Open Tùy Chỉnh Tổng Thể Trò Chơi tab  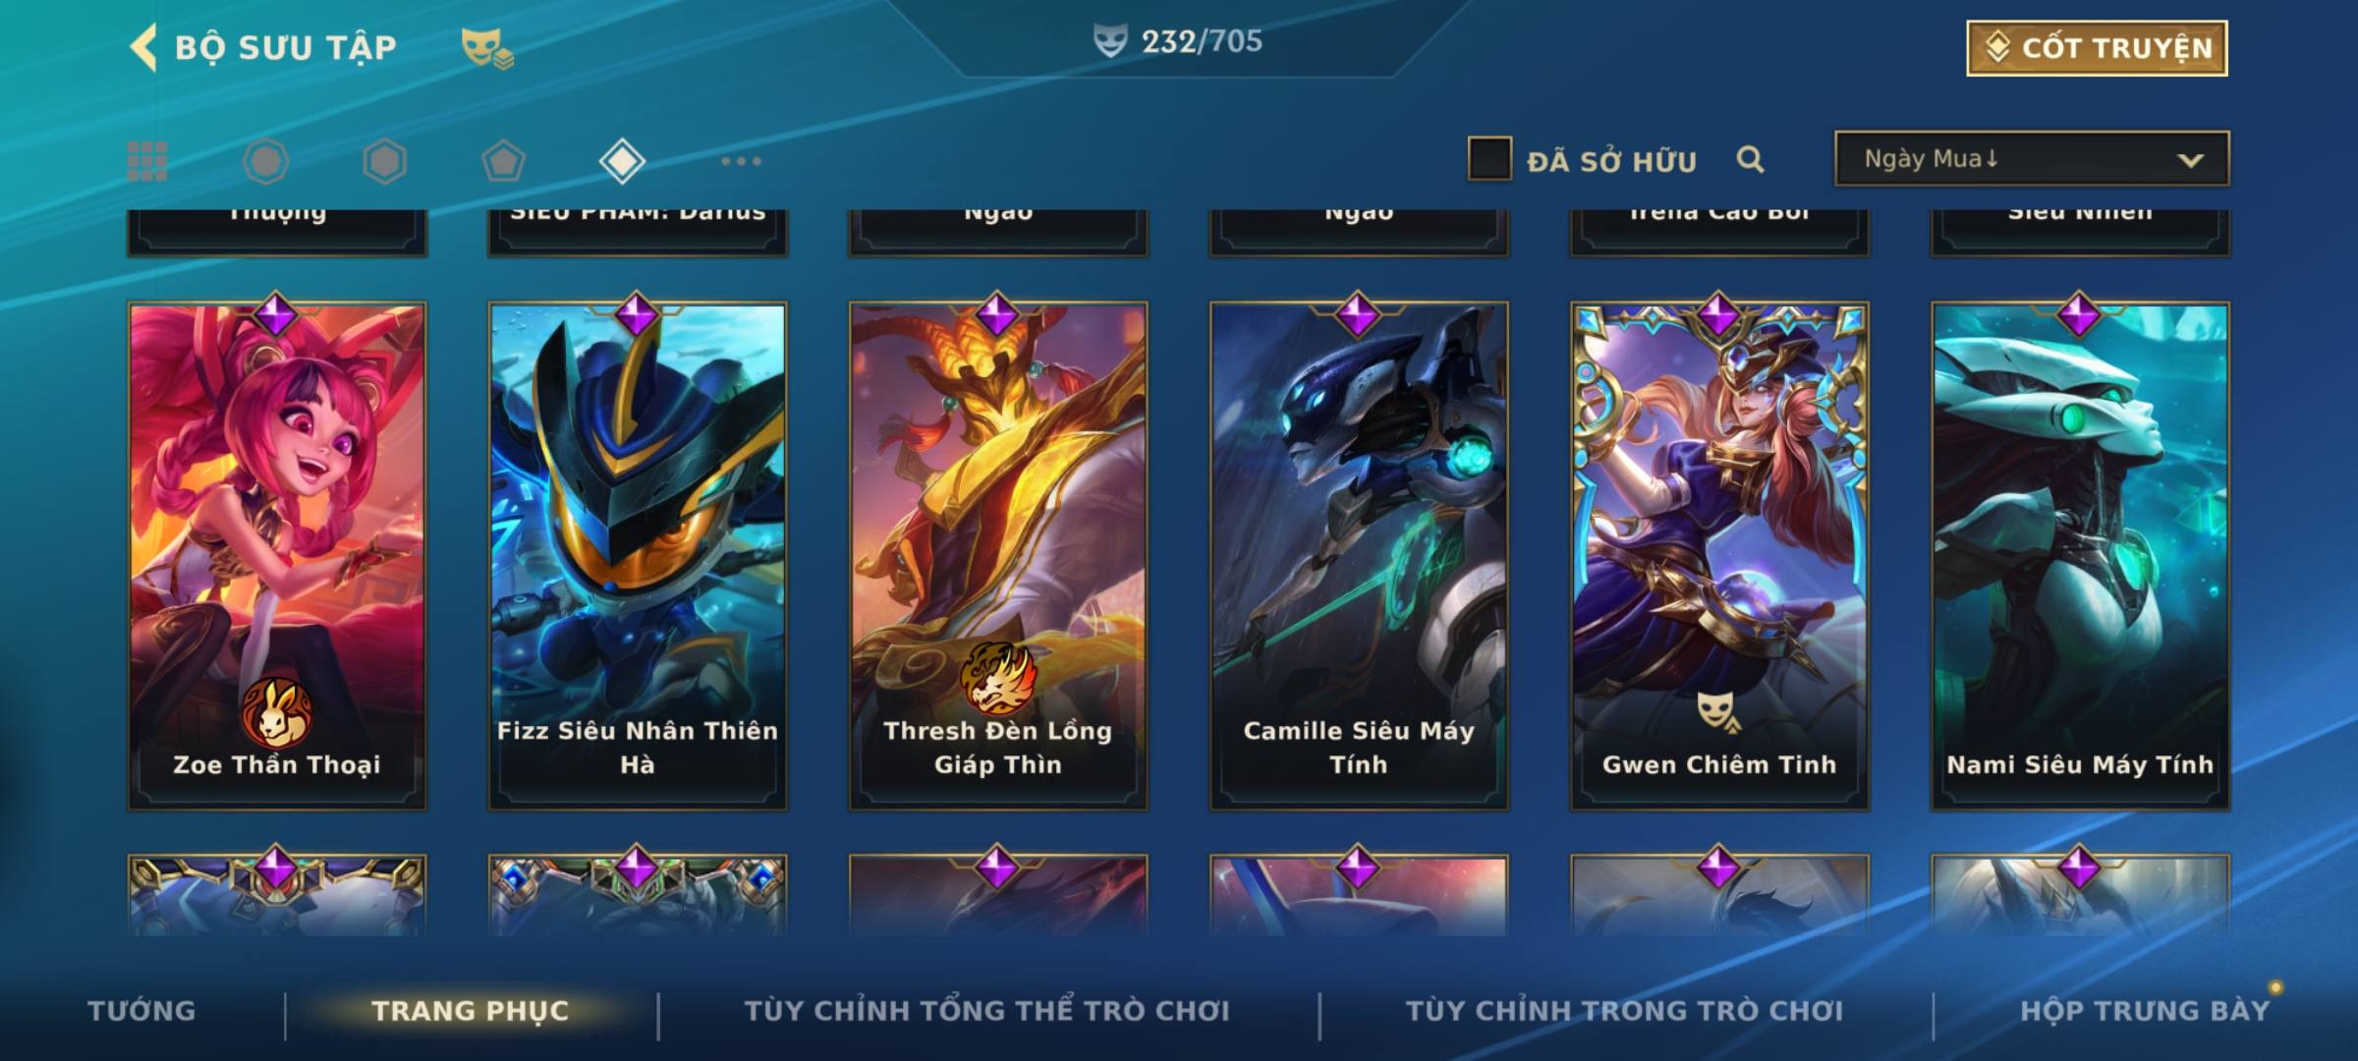pyautogui.click(x=986, y=1011)
